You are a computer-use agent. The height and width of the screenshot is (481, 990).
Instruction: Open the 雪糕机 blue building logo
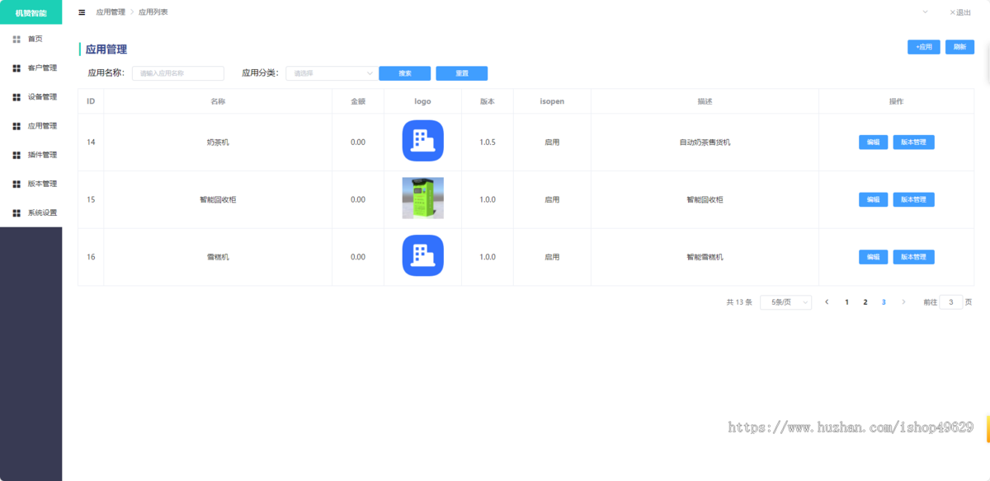(423, 256)
